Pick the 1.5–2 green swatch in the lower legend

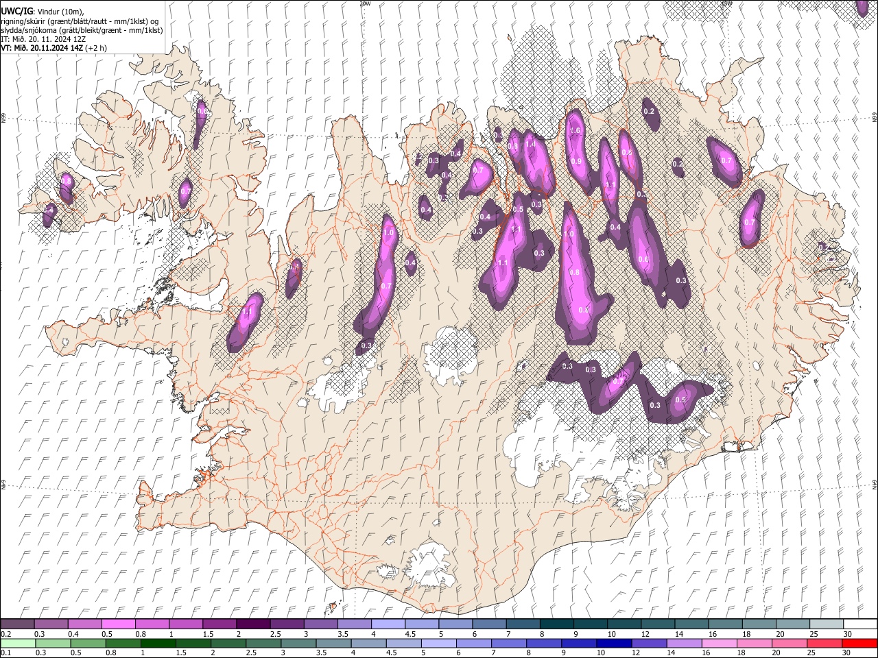coord(193,643)
